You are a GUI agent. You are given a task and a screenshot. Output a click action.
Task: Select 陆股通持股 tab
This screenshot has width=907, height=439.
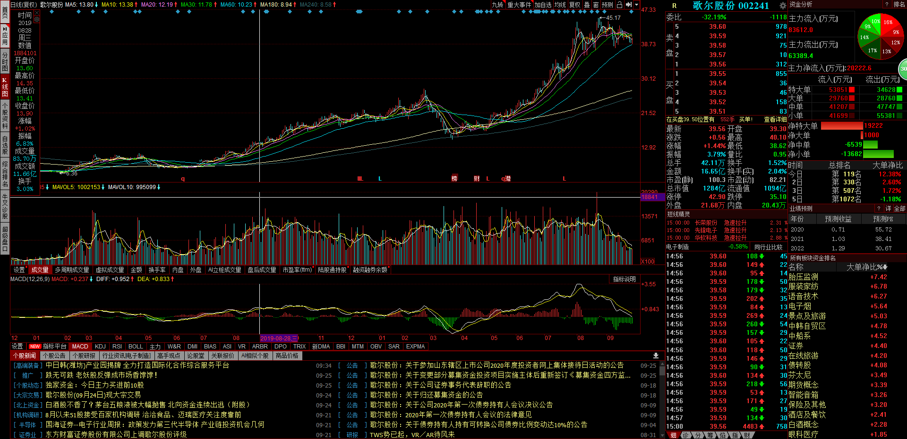(x=332, y=270)
